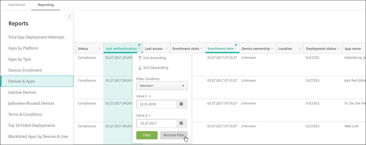Expand the Last access column chevron
This screenshot has height=145, width=366.
click(x=166, y=49)
